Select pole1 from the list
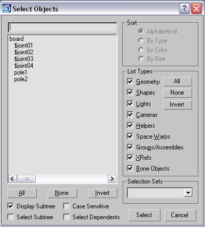Viewport: 205px width, 227px height. [x=21, y=72]
